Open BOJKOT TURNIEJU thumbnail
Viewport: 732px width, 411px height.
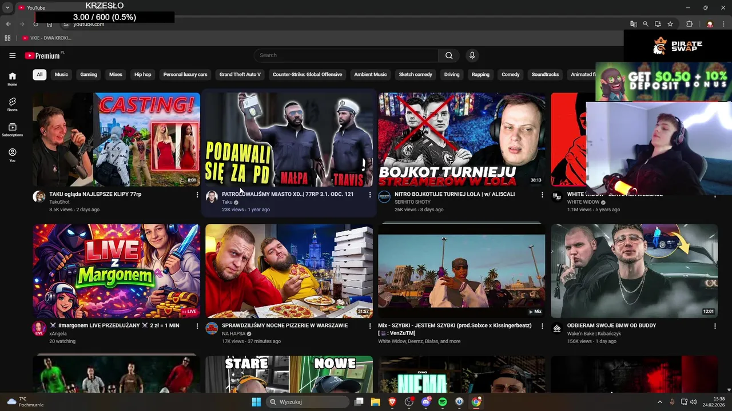pos(462,139)
